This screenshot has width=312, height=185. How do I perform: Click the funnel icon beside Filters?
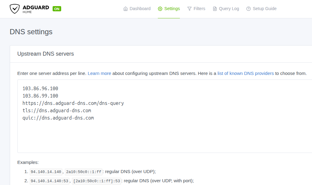pyautogui.click(x=190, y=9)
